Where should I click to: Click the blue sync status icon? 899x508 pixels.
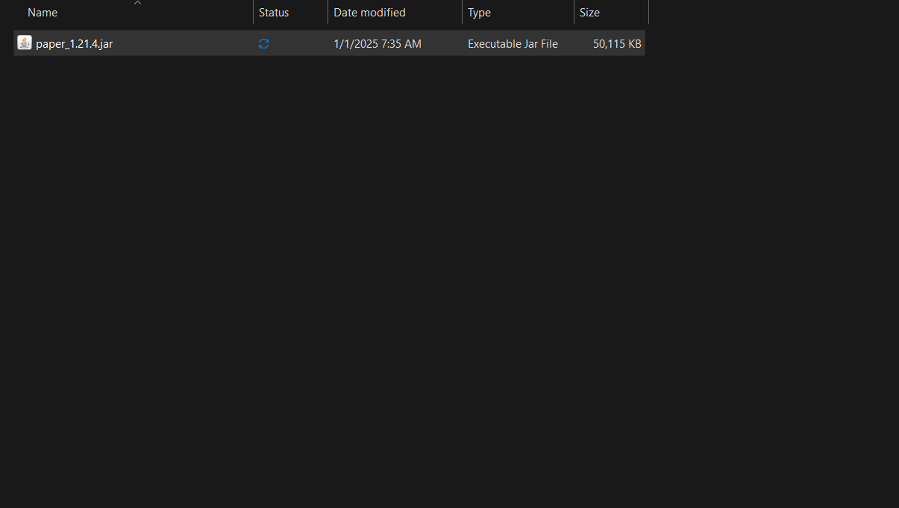click(x=263, y=44)
